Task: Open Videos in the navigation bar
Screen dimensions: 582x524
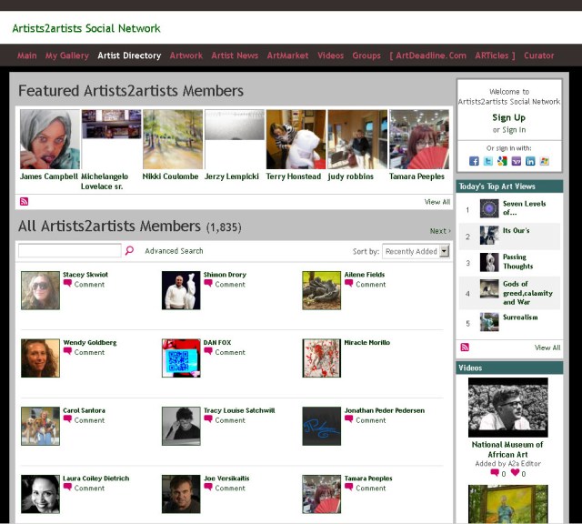Action: click(331, 55)
